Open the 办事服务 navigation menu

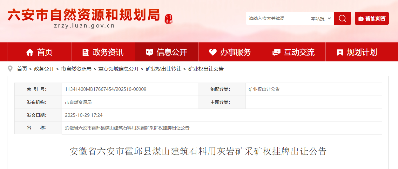(235, 52)
